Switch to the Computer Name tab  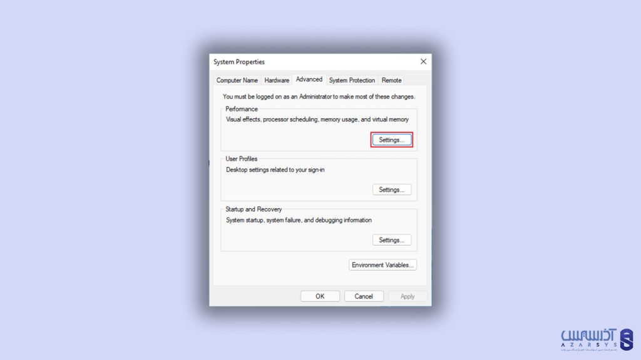(237, 80)
